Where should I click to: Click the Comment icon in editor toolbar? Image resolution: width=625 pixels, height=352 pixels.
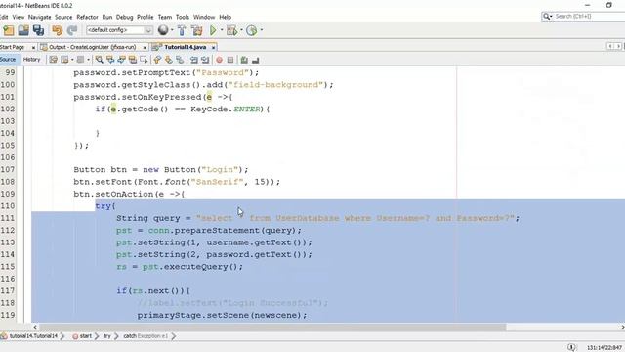point(244,60)
